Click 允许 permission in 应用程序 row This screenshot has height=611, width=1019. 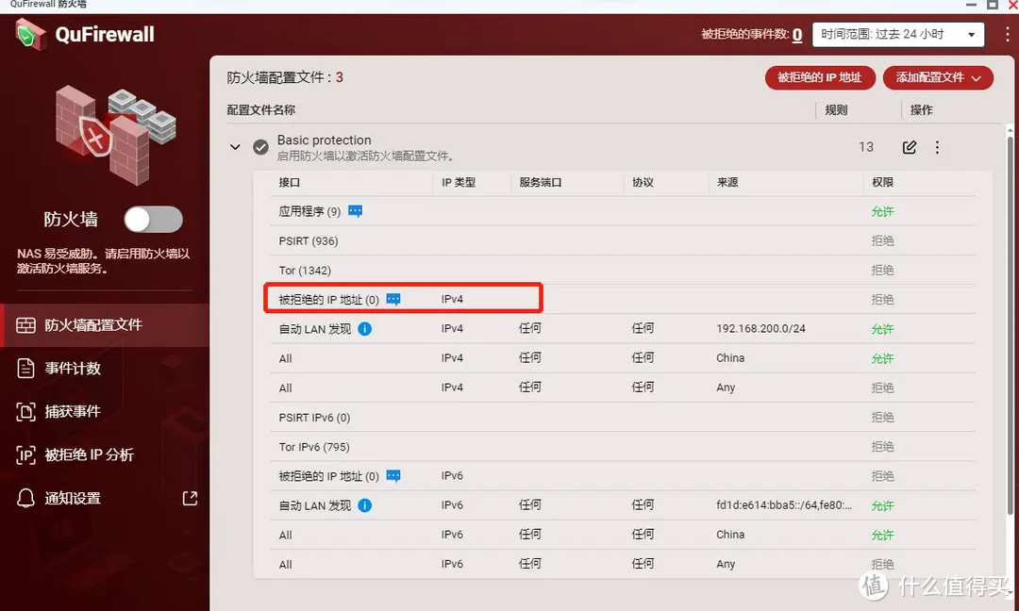coord(882,211)
